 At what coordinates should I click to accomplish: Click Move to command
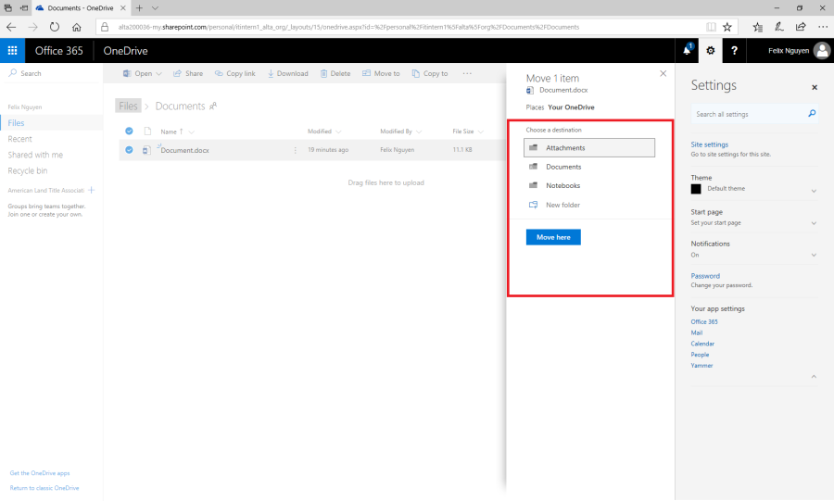(381, 73)
